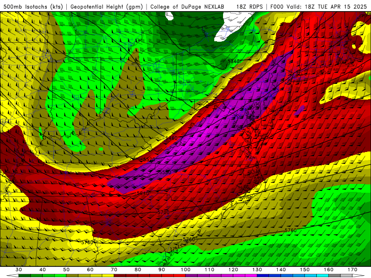Click 'College of DuPage NEXLAB' header text
This screenshot has height=278, width=371.
coord(187,6)
